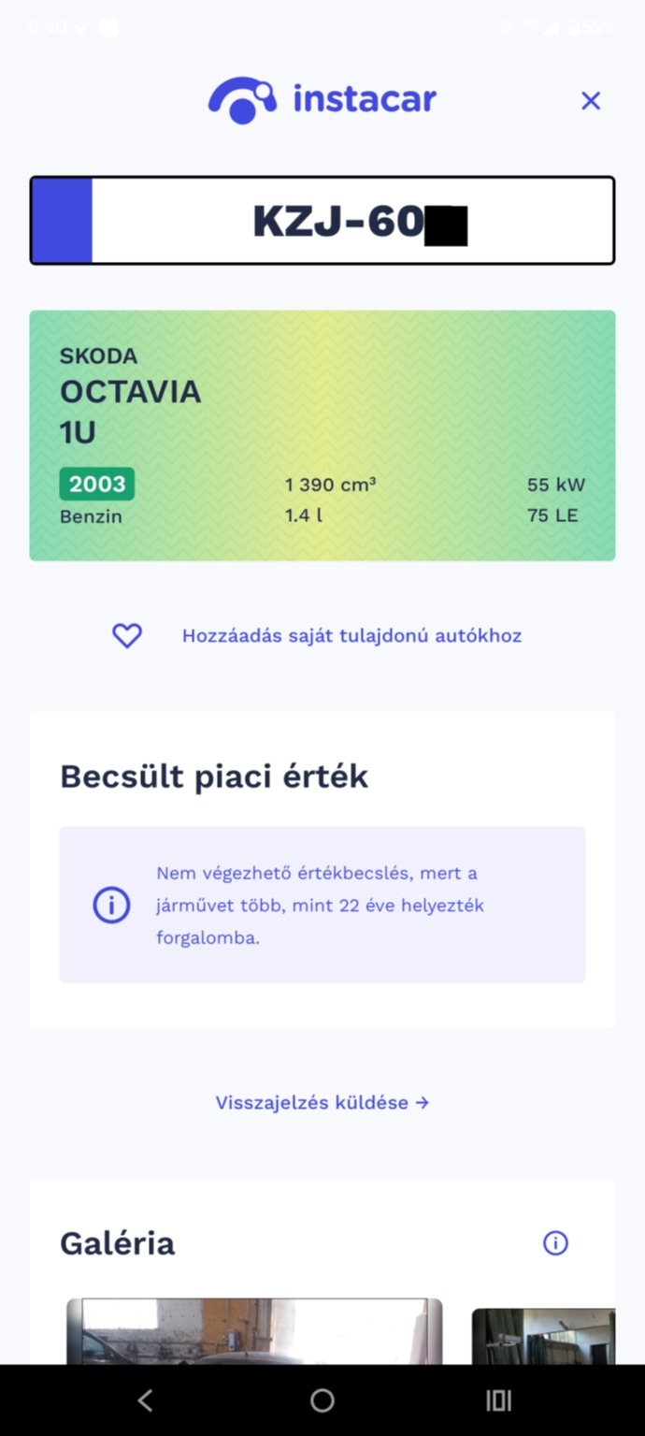Tap the instacar logo icon
The height and width of the screenshot is (1436, 645).
click(x=242, y=100)
